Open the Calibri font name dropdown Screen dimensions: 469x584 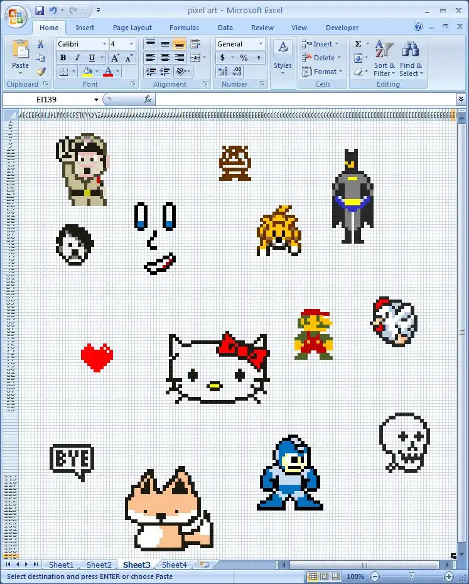pyautogui.click(x=104, y=44)
